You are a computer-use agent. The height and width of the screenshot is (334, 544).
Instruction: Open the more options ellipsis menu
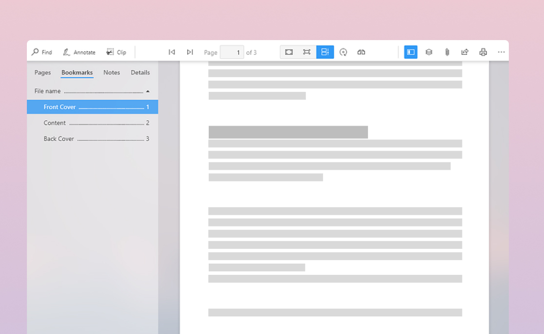[x=501, y=52]
